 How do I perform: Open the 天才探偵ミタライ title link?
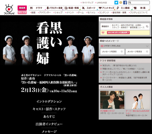[107, 111]
